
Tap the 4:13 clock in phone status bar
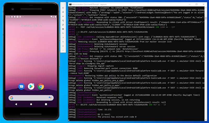click(x=8, y=17)
